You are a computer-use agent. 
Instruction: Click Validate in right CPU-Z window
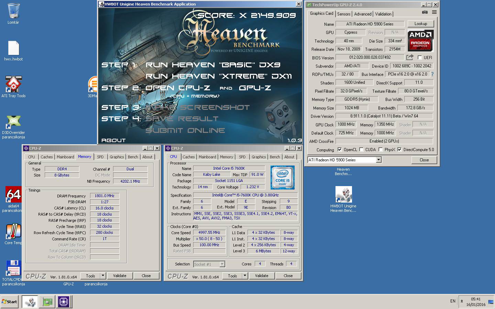[x=262, y=276]
